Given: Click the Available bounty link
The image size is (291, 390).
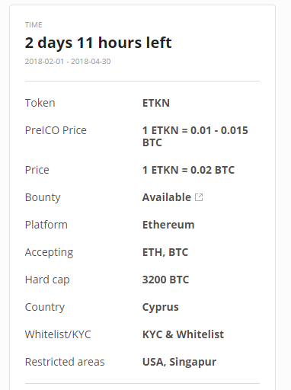Looking at the screenshot, I should [x=167, y=197].
